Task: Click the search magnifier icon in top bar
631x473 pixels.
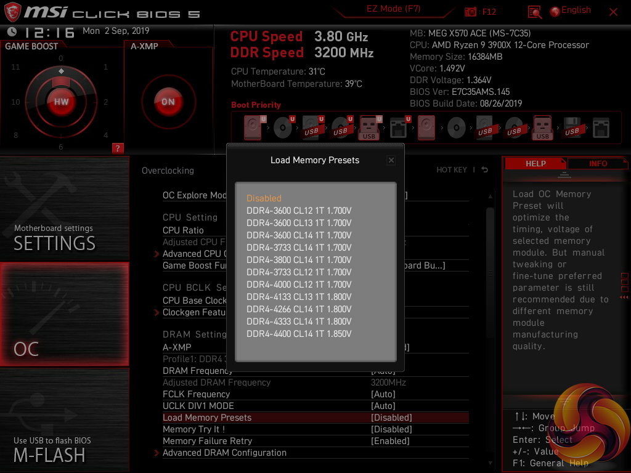Action: point(534,12)
